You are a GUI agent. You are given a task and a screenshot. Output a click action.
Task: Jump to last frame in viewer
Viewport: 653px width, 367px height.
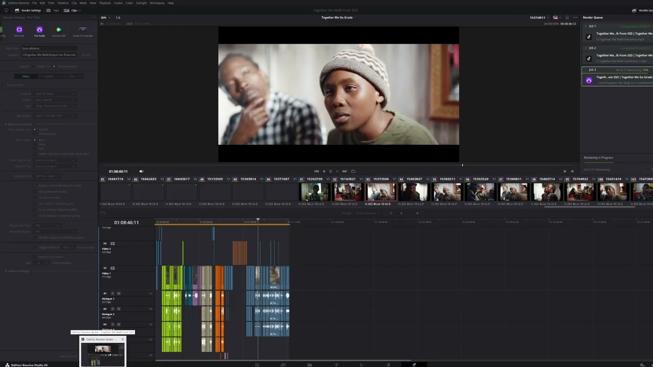coord(344,171)
